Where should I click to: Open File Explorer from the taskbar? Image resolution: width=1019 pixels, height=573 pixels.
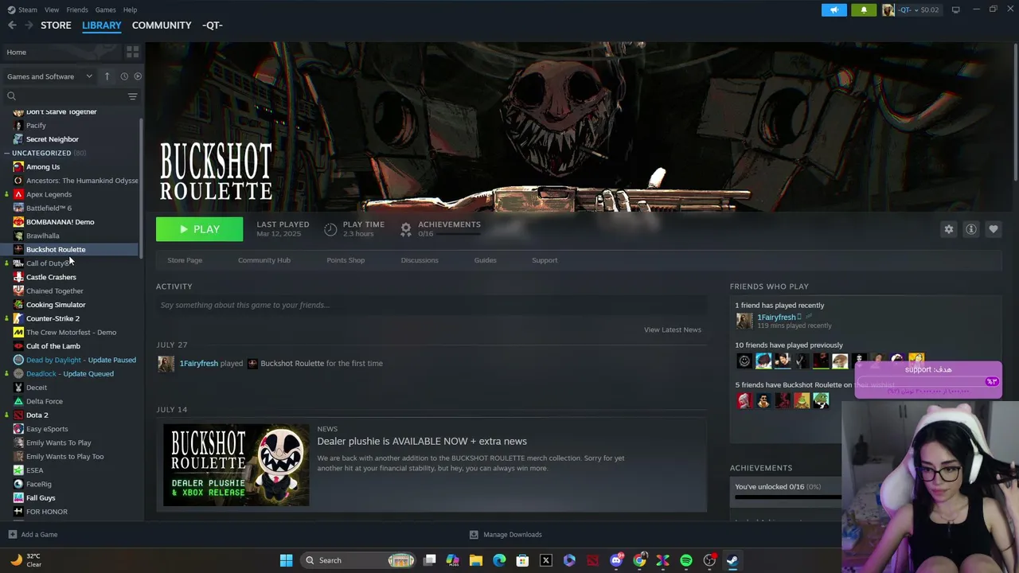click(476, 560)
